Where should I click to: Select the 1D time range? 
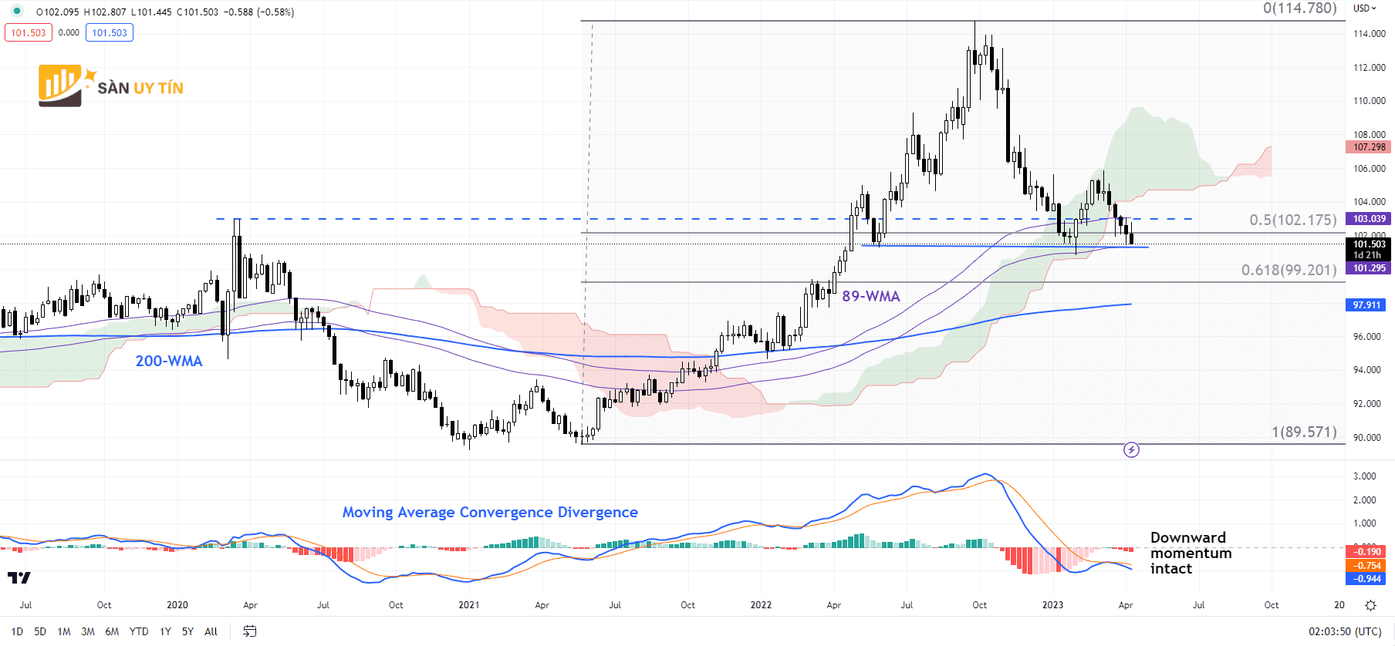point(17,631)
